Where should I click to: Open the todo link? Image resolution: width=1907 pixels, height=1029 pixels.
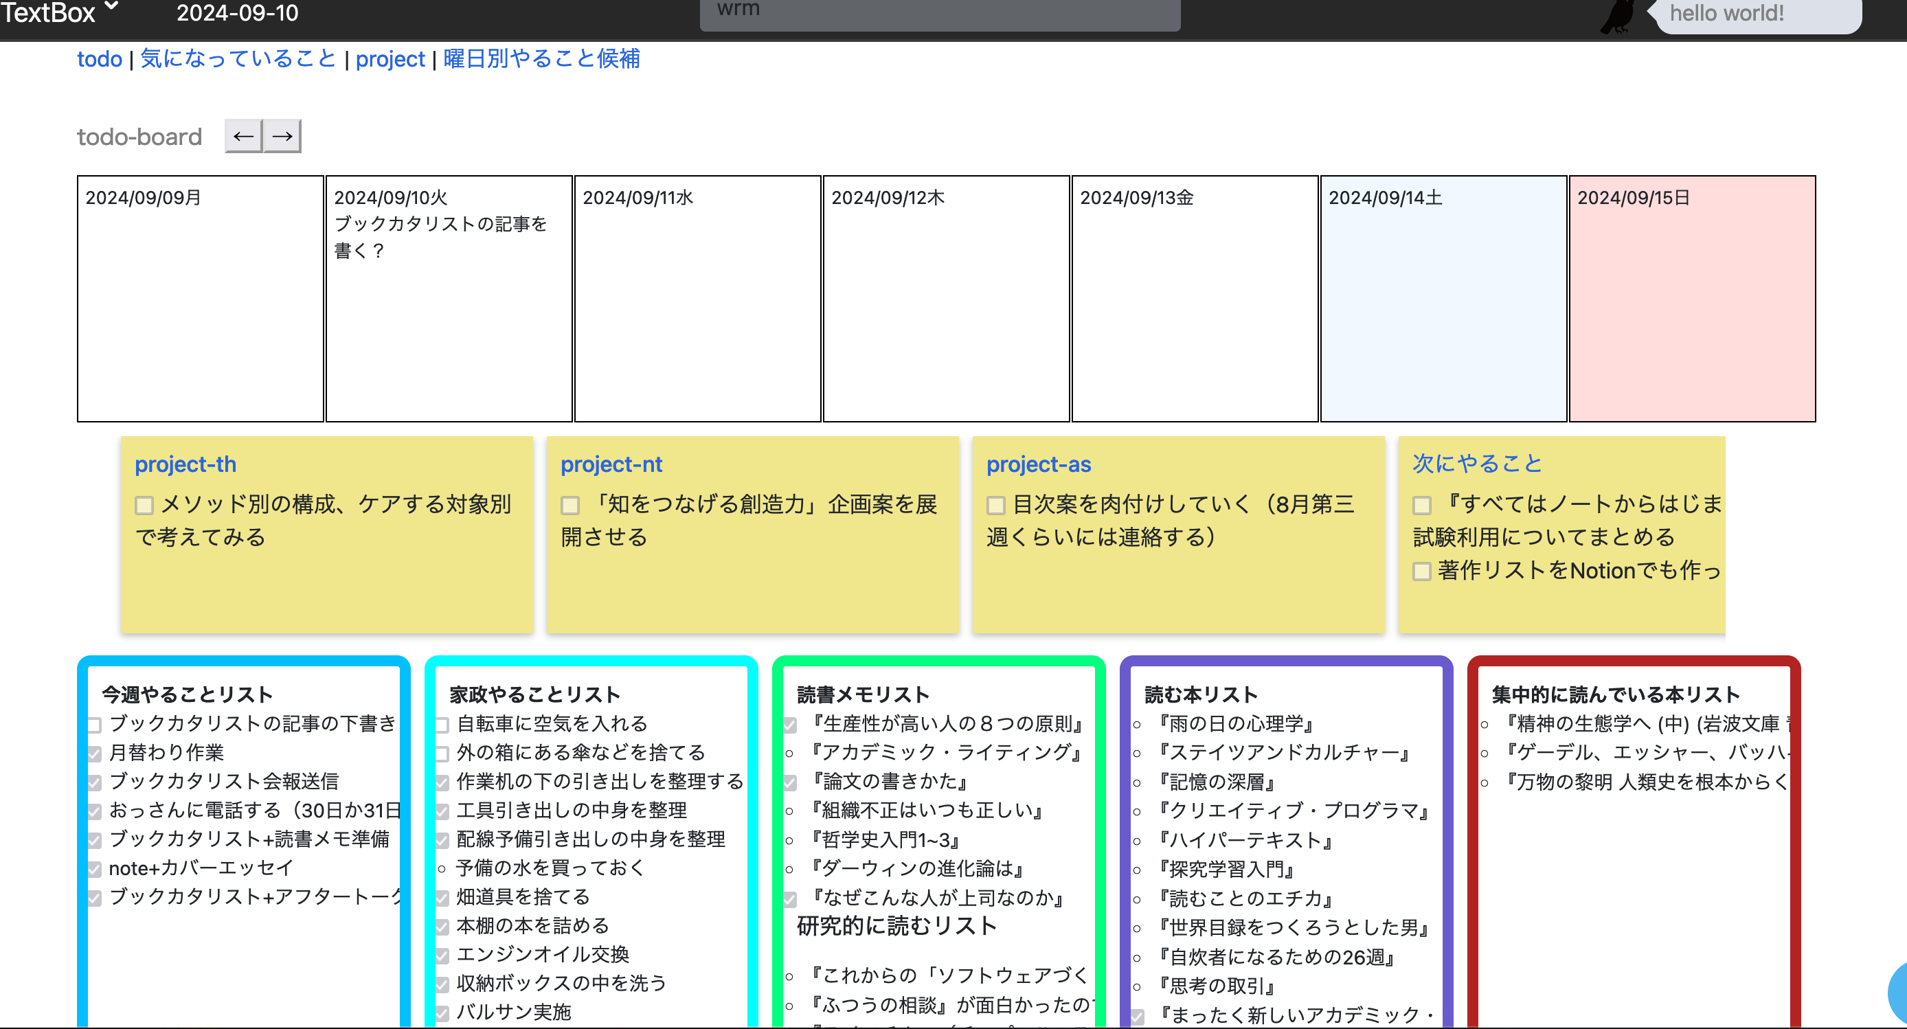[x=99, y=58]
